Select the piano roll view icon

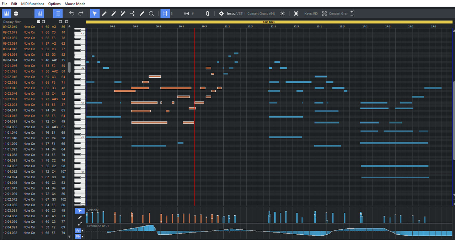point(6,13)
